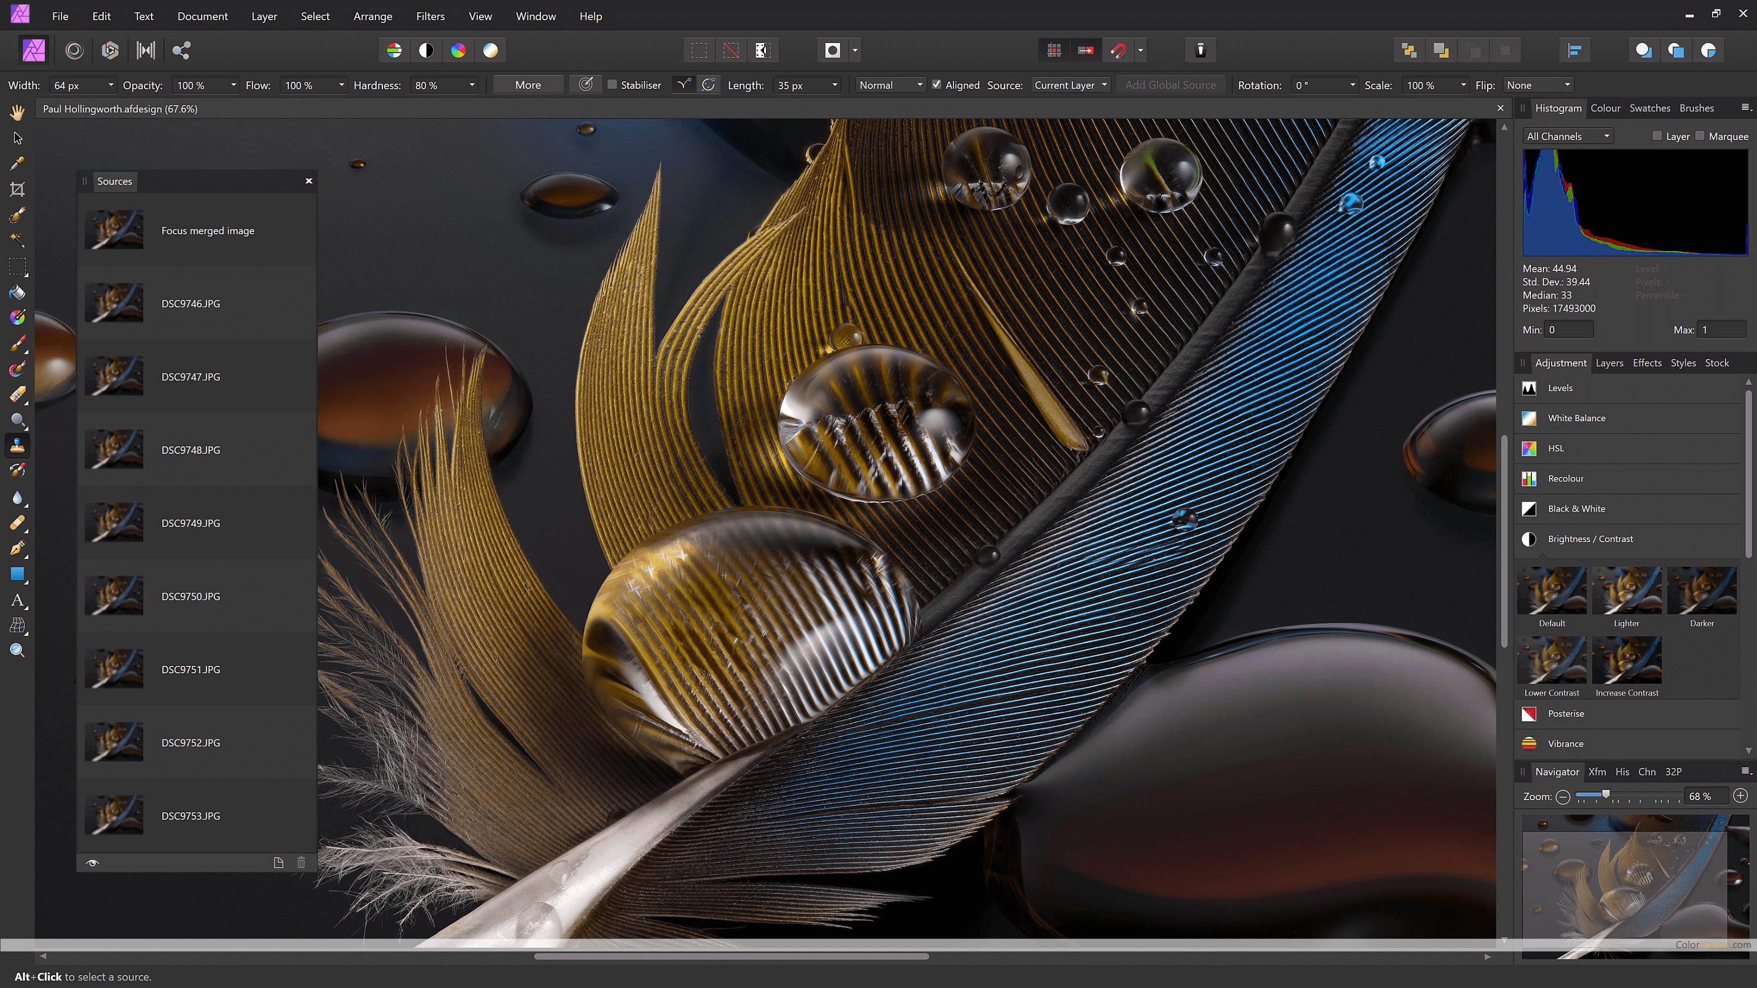
Task: Click the Zoom magnifier tool
Action: pos(17,650)
